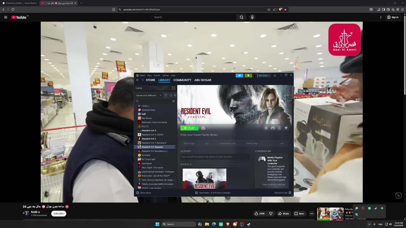Screen dimensions: 406x228
Task: Go forward in Steam navigation
Action: point(142,80)
